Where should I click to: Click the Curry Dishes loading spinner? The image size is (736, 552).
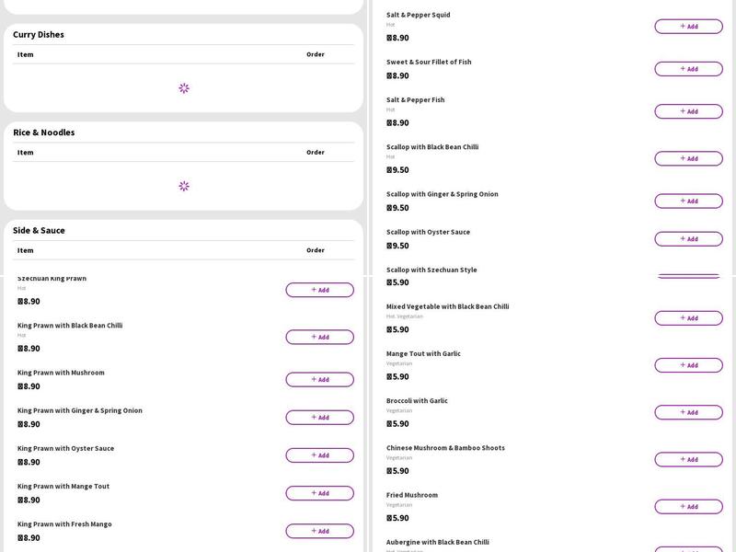[184, 88]
